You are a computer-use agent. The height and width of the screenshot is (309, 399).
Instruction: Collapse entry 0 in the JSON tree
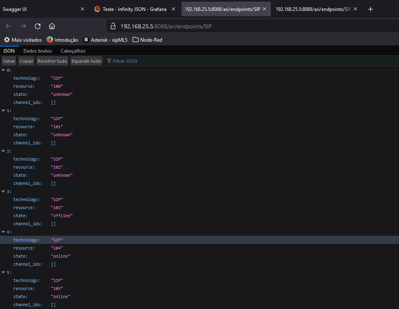pyautogui.click(x=3, y=70)
